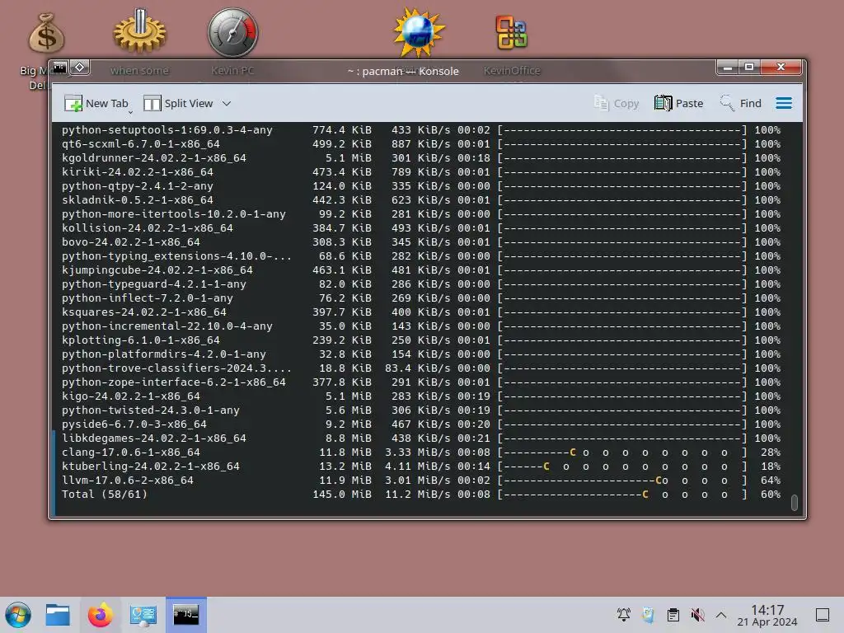Click the clang progress bar at 28%
This screenshot has height=633, width=844.
click(622, 452)
